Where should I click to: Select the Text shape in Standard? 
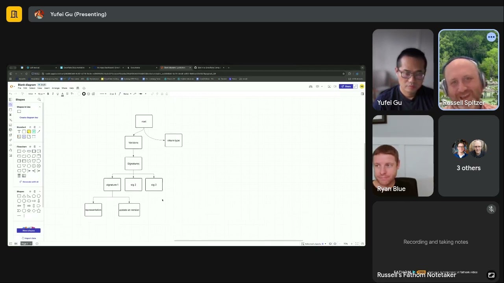pyautogui.click(x=19, y=132)
